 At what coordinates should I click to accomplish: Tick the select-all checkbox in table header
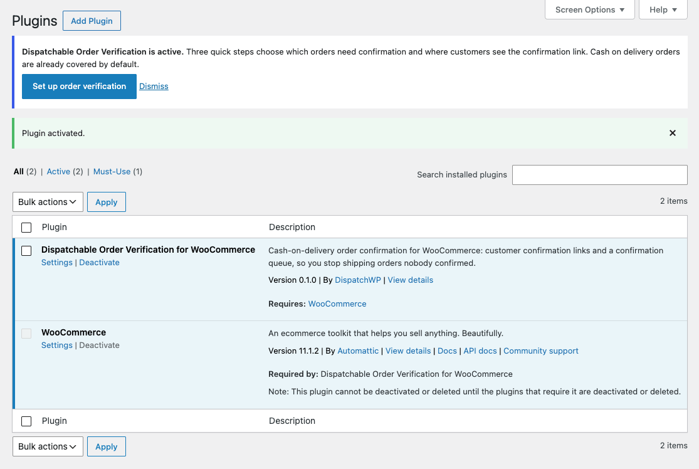[x=26, y=228]
